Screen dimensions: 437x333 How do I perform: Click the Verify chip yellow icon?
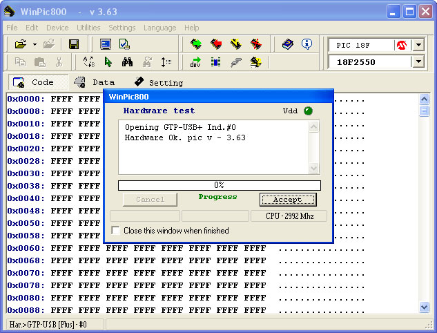tap(236, 44)
